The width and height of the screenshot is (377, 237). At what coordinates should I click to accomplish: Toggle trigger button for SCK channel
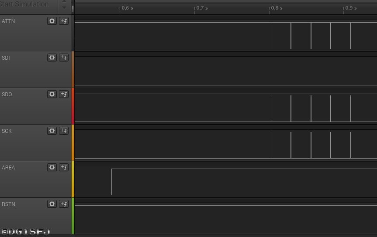click(x=64, y=131)
